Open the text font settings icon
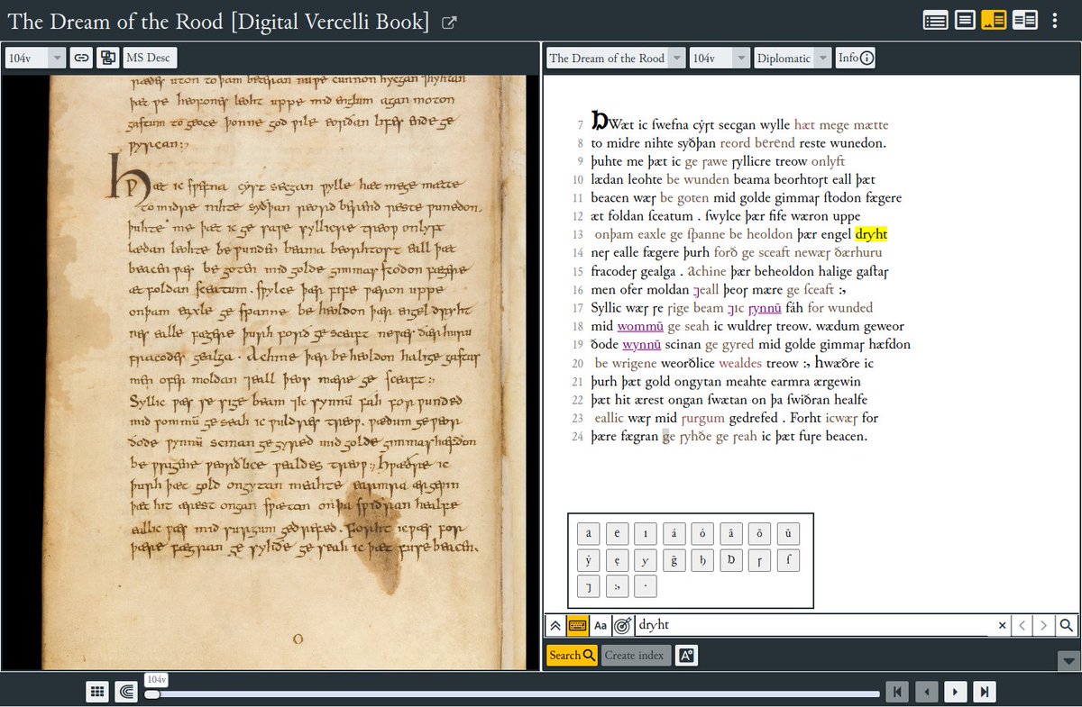1082x707 pixels. point(685,656)
